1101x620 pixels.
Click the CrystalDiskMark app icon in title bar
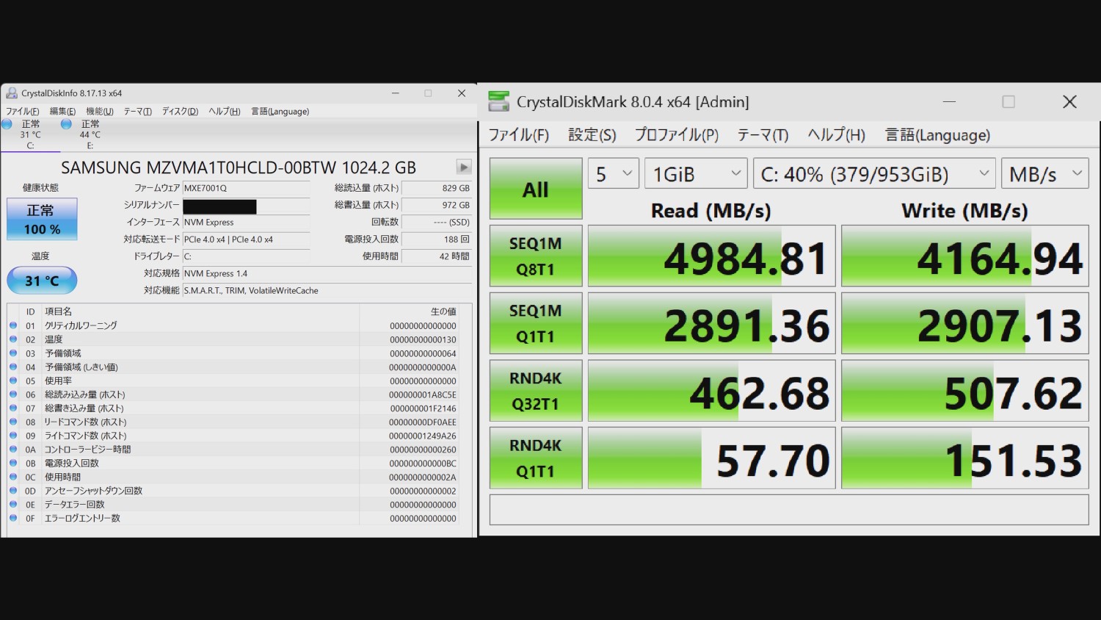click(498, 101)
